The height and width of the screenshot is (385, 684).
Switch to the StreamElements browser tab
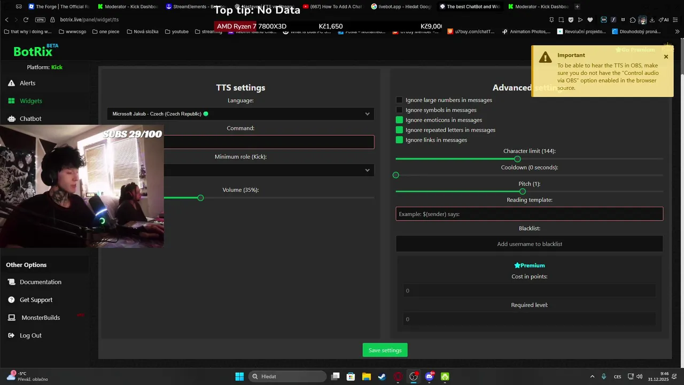pyautogui.click(x=196, y=6)
